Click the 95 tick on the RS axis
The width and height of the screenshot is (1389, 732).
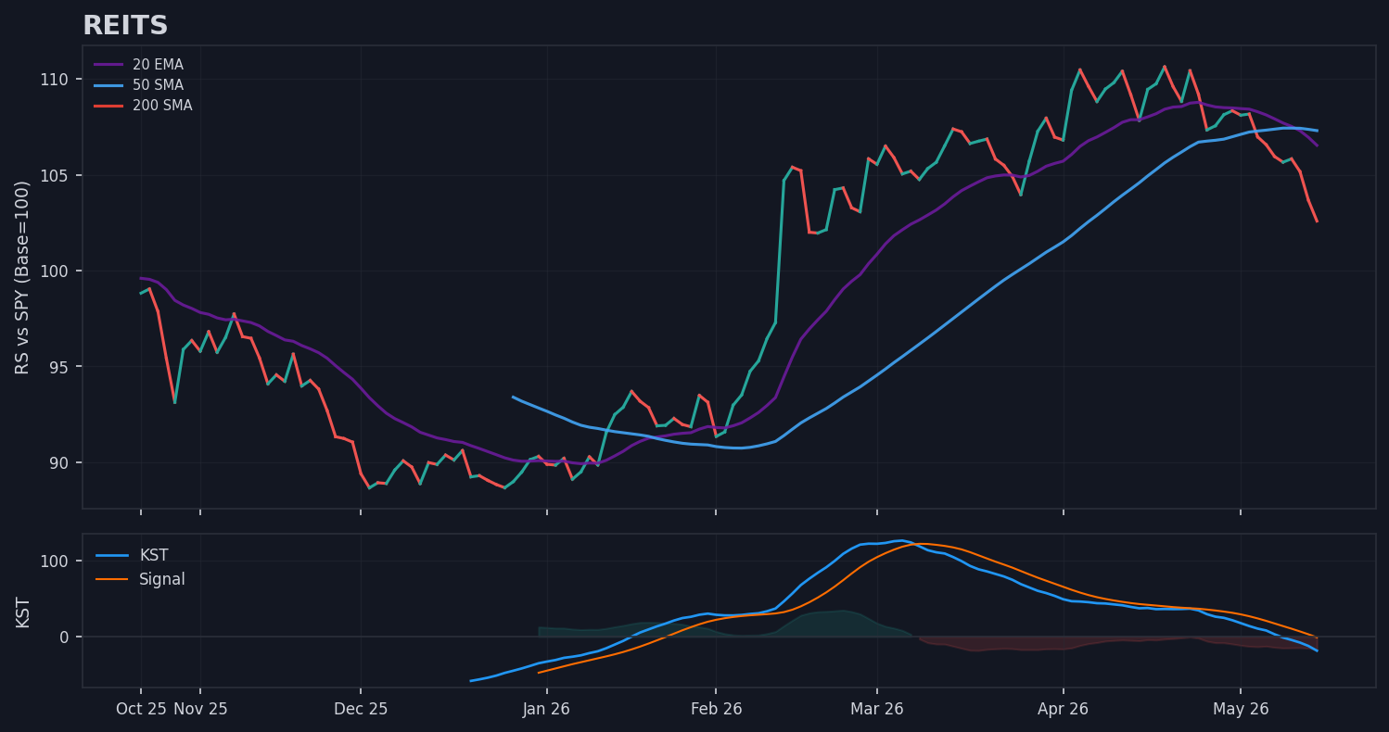click(59, 367)
